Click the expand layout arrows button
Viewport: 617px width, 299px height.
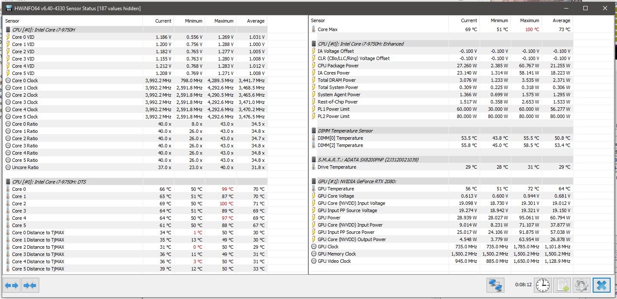(12, 285)
